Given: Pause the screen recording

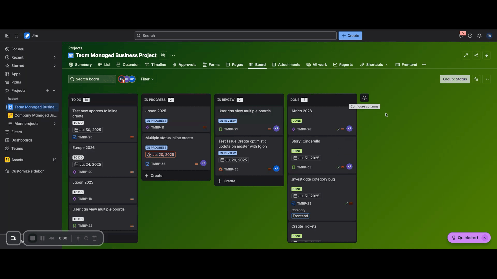Looking at the screenshot, I should point(42,238).
